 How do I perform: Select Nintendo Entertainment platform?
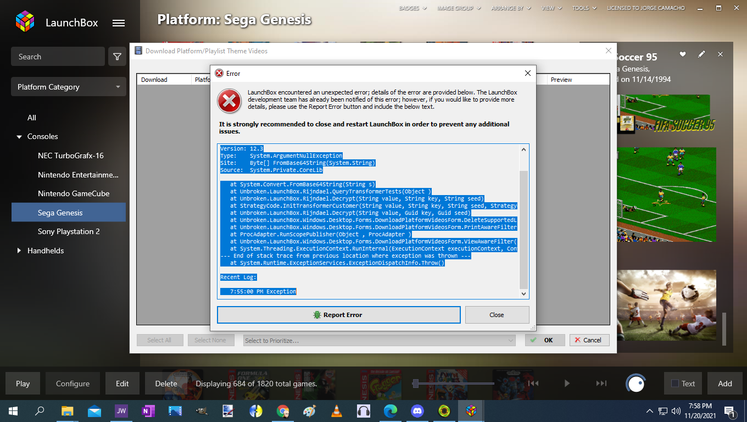pyautogui.click(x=78, y=175)
